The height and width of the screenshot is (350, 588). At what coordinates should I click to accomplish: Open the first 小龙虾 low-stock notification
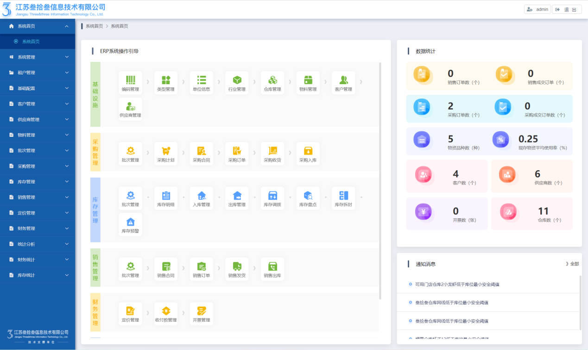point(457,284)
